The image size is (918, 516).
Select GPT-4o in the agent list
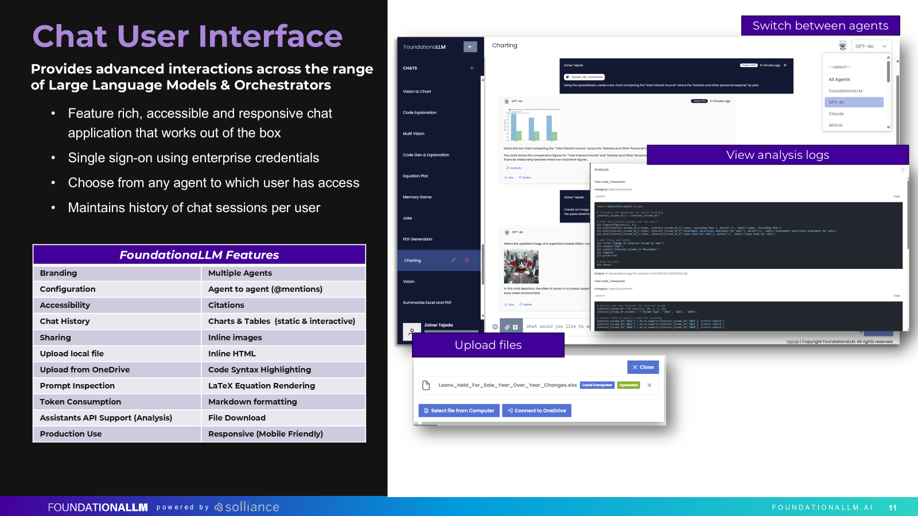pyautogui.click(x=854, y=103)
